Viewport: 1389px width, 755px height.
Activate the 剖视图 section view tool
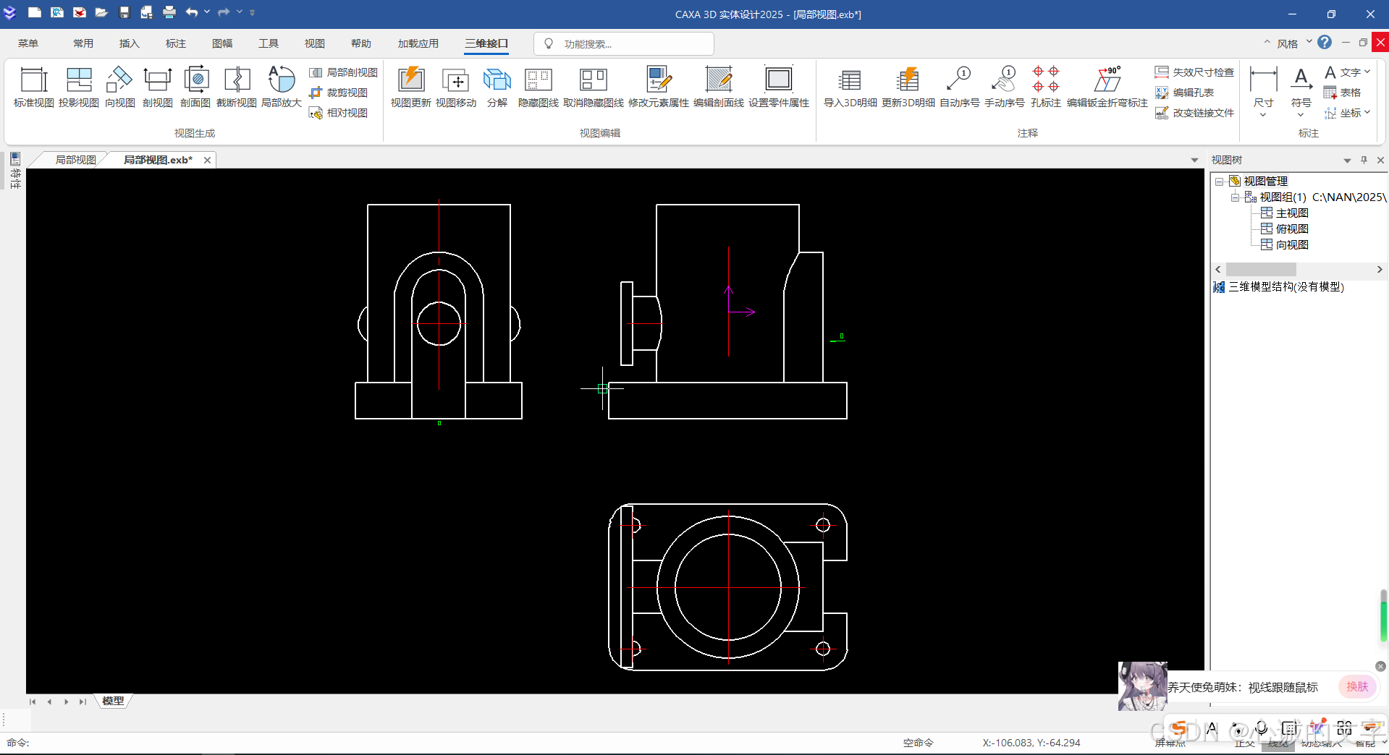point(157,88)
